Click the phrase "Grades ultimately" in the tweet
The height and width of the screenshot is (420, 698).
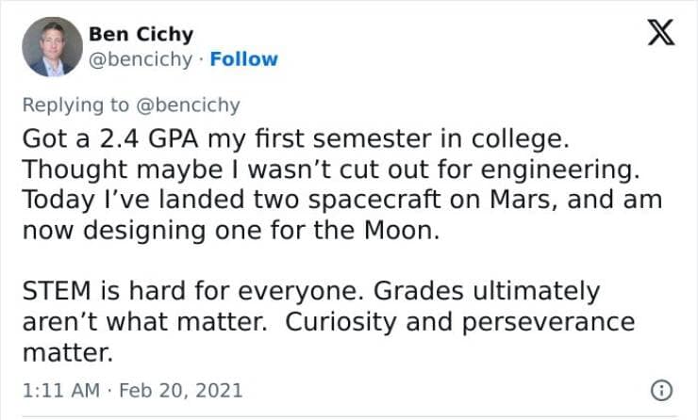[x=510, y=291]
